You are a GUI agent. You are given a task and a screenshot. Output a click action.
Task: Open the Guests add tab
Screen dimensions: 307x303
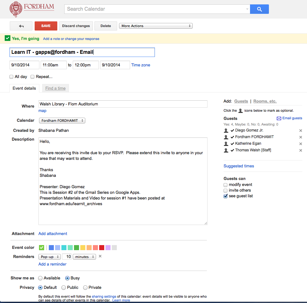click(241, 101)
